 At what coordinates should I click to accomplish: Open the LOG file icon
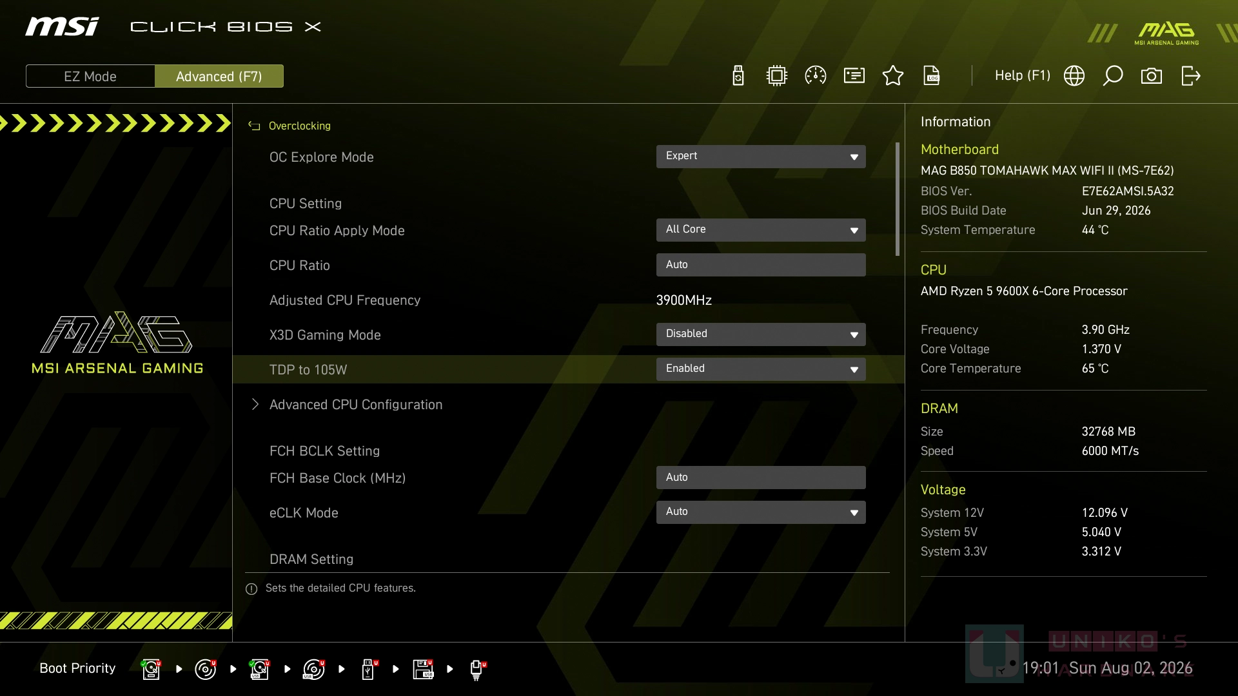pos(932,76)
